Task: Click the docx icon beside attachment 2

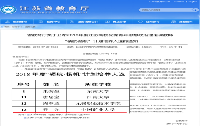Action: 25,118
